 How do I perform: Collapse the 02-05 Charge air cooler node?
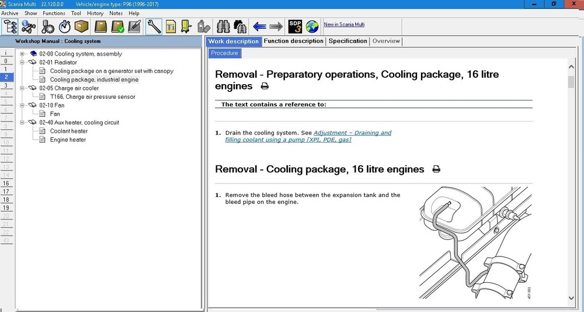(x=22, y=88)
